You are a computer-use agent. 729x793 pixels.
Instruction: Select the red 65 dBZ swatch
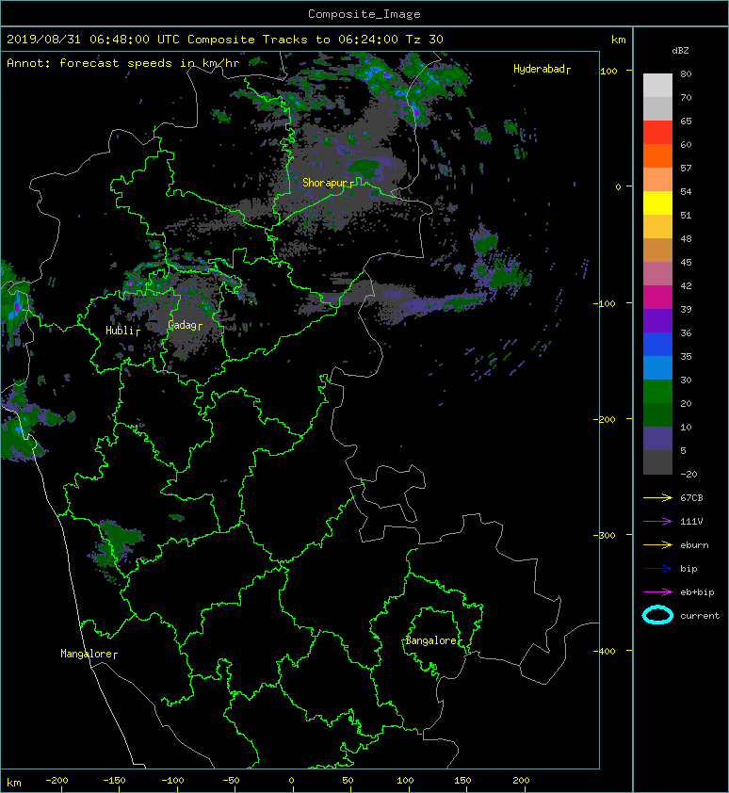(657, 133)
